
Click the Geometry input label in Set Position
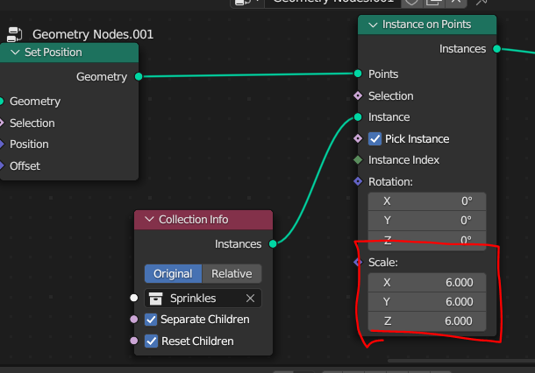click(x=35, y=102)
